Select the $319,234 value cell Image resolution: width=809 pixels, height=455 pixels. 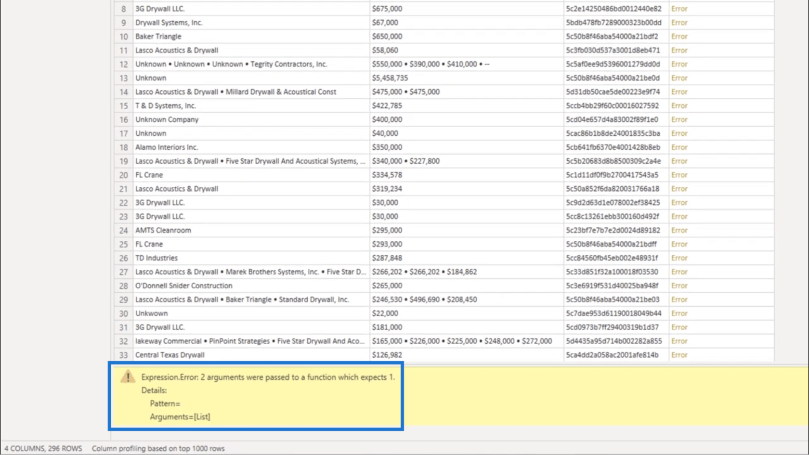(467, 189)
